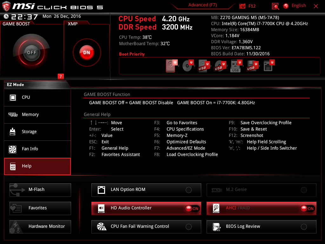
Task: Click the Save Overclocking Profile F9 entry
Action: click(x=260, y=123)
